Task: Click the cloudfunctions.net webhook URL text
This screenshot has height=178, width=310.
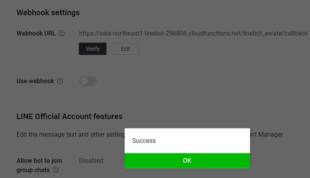Action: 193,34
